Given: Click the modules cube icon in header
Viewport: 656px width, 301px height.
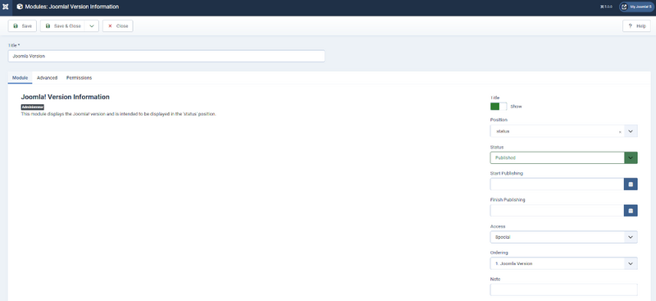Looking at the screenshot, I should 20,7.
